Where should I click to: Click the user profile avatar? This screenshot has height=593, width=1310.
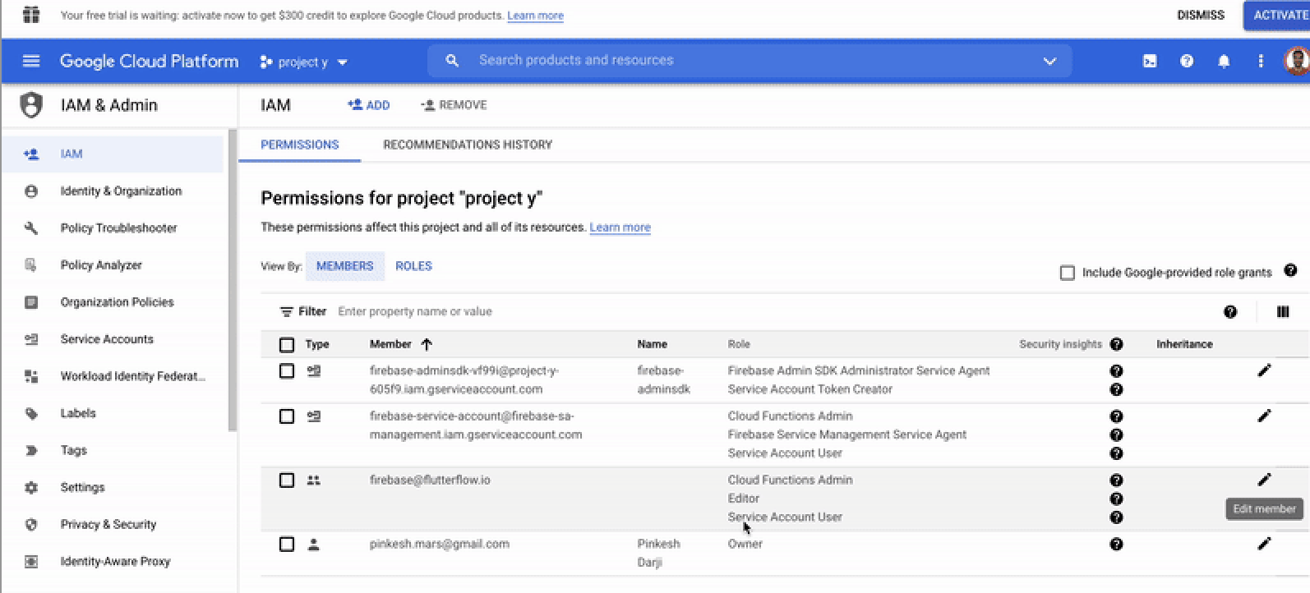click(1297, 61)
